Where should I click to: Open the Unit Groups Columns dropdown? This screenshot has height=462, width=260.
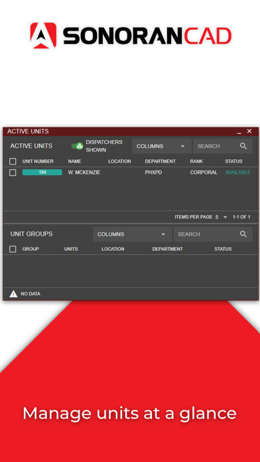133,234
